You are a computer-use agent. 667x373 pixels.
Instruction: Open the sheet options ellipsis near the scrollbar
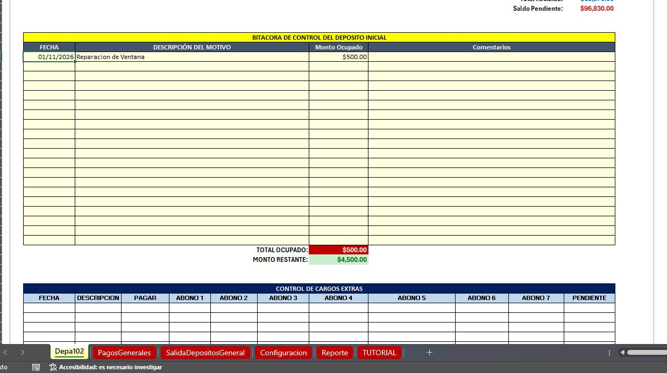[x=608, y=353]
